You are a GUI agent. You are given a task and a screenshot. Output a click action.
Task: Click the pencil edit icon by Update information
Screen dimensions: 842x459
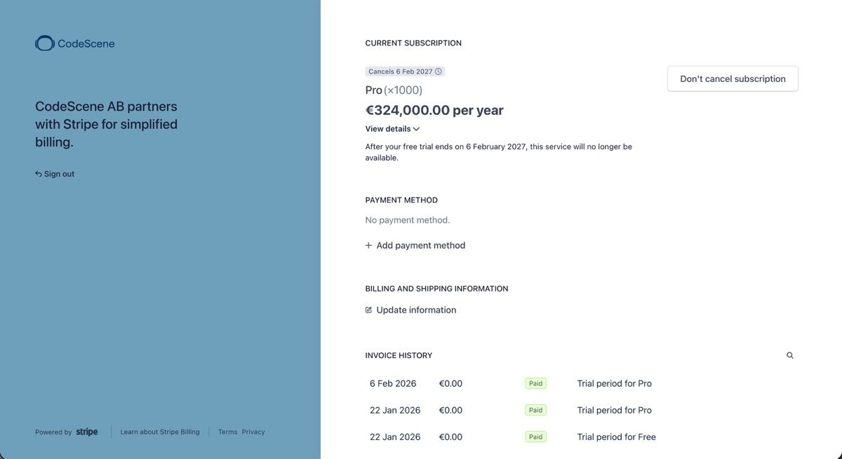coord(368,310)
